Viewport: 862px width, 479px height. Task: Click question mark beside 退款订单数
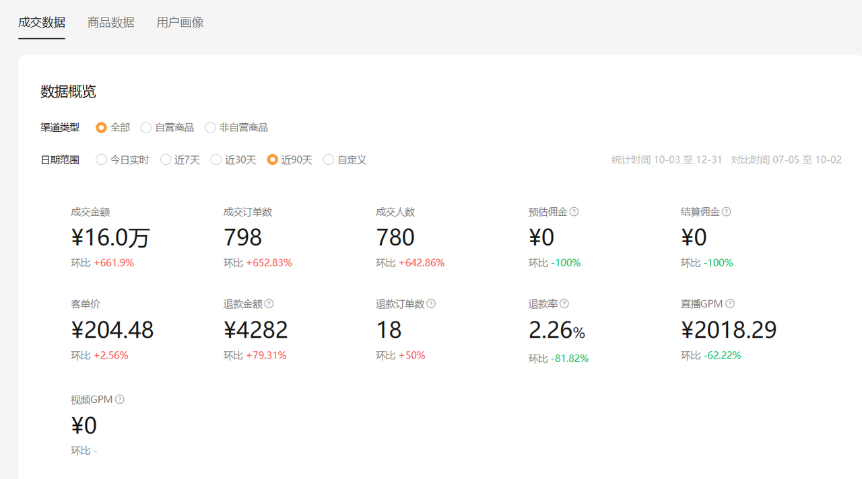431,304
